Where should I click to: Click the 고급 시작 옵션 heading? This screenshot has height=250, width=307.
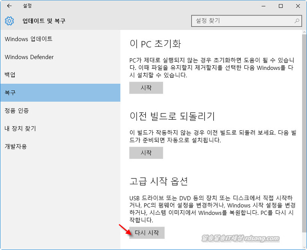click(158, 181)
